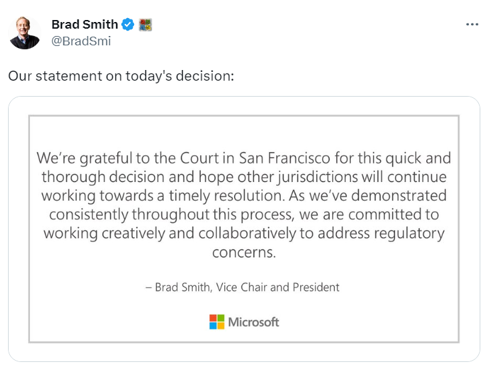The image size is (493, 368).
Task: Click the tweet text "Our statement on today's decision:"
Action: [121, 75]
